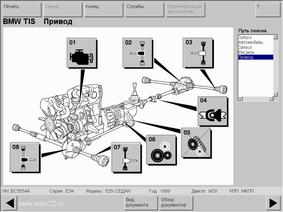Select front differential icon 08

tap(25, 157)
